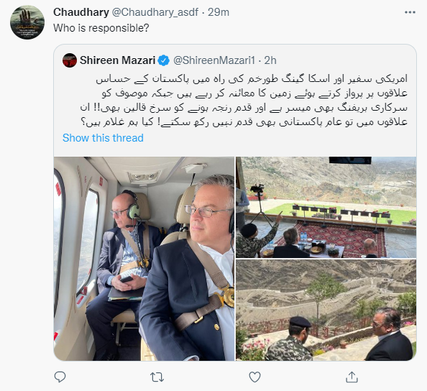Screen dimensions: 427x391
Task: Open the @ShireenMazari1 handle
Action: click(x=214, y=60)
